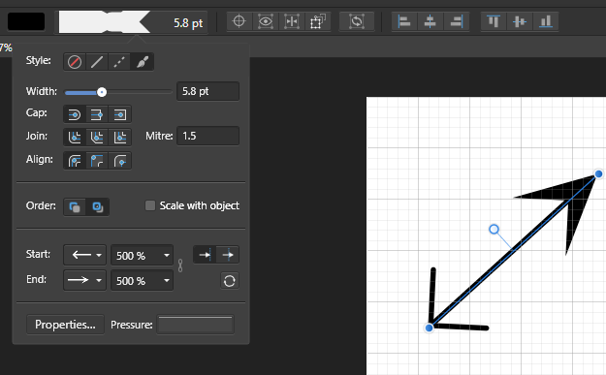606x375 pixels.
Task: Click the upper-right node of the arrow
Action: (598, 173)
